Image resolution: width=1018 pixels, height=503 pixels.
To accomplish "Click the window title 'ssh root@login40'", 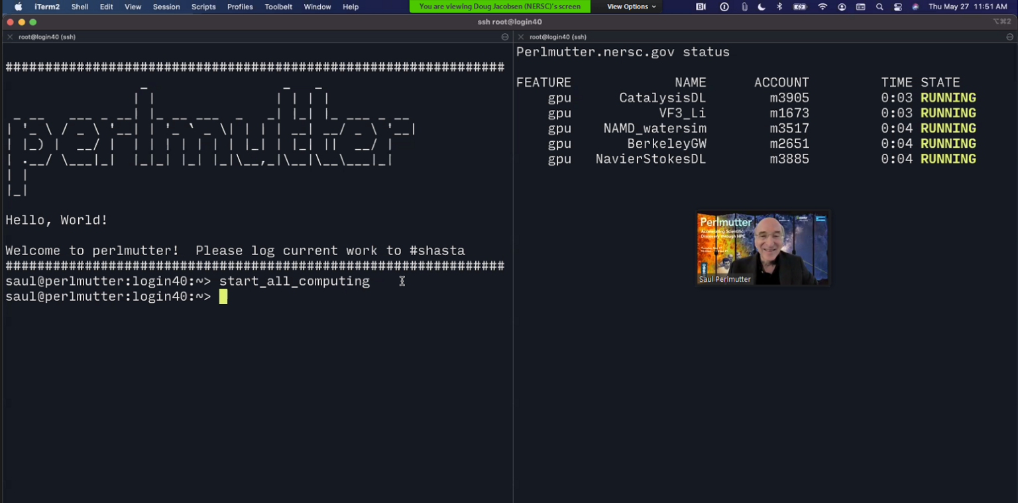I will 509,22.
